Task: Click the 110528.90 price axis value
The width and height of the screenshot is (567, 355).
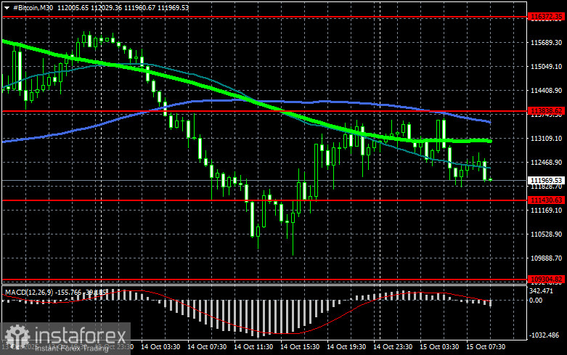Action: tap(546, 234)
